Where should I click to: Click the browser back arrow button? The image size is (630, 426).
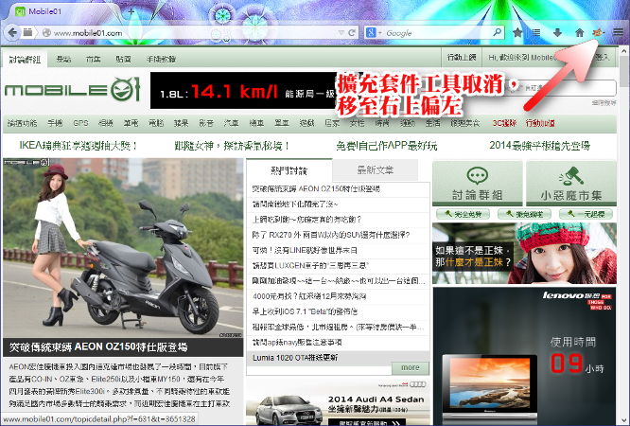coord(10,33)
